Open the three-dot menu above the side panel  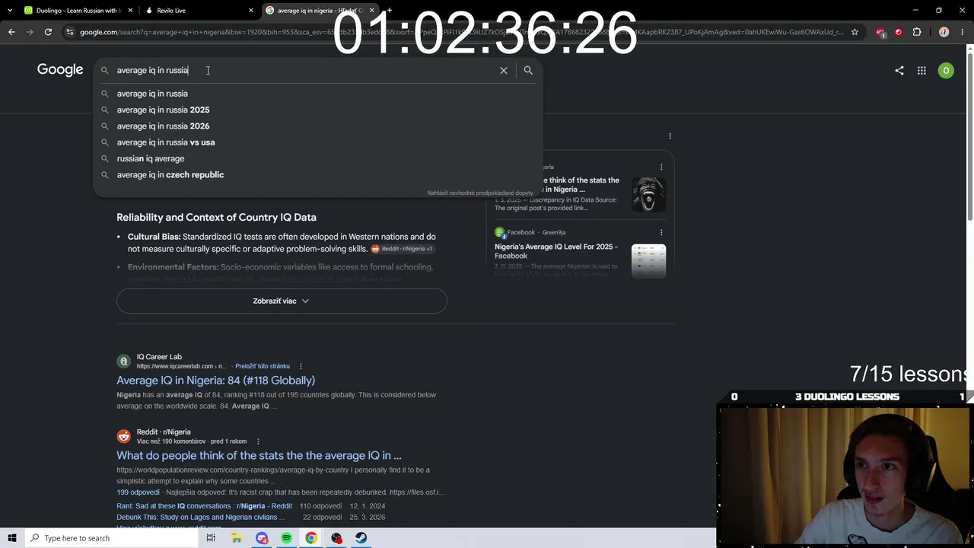670,136
